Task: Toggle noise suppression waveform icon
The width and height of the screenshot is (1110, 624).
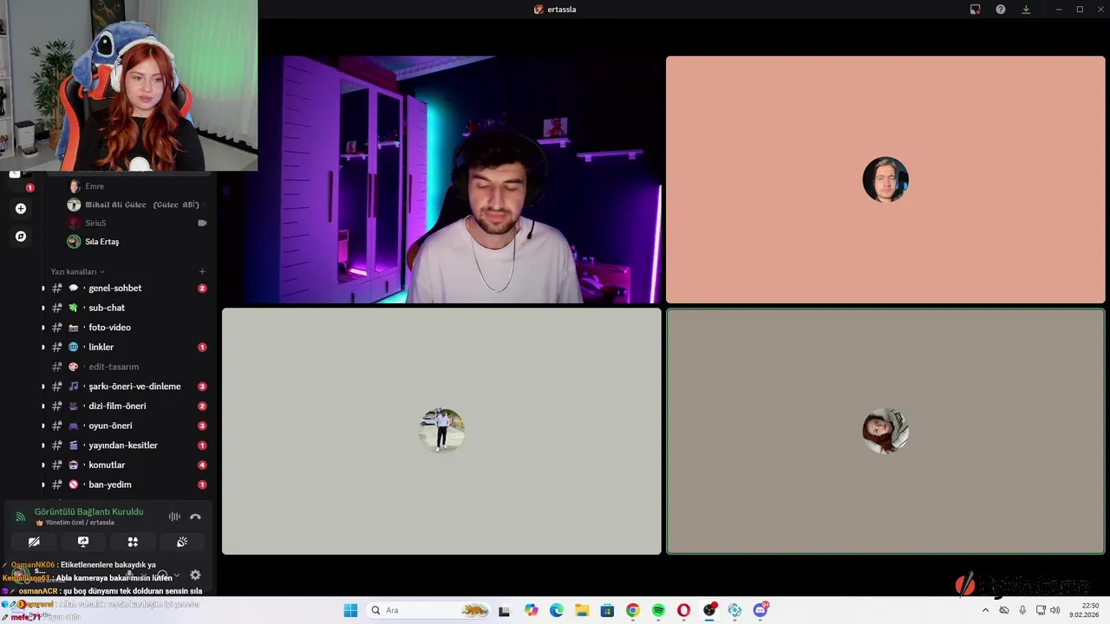Action: tap(174, 517)
